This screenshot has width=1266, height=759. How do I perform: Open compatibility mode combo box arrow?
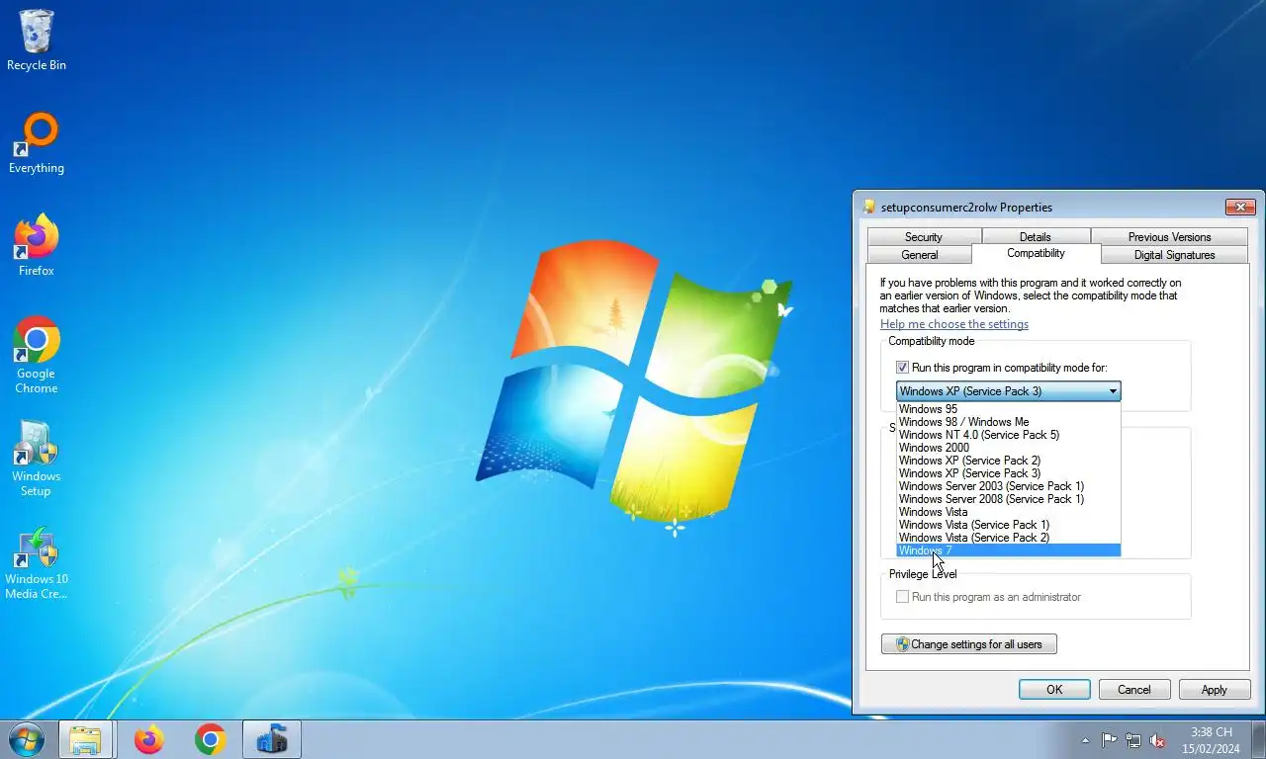pyautogui.click(x=1113, y=391)
